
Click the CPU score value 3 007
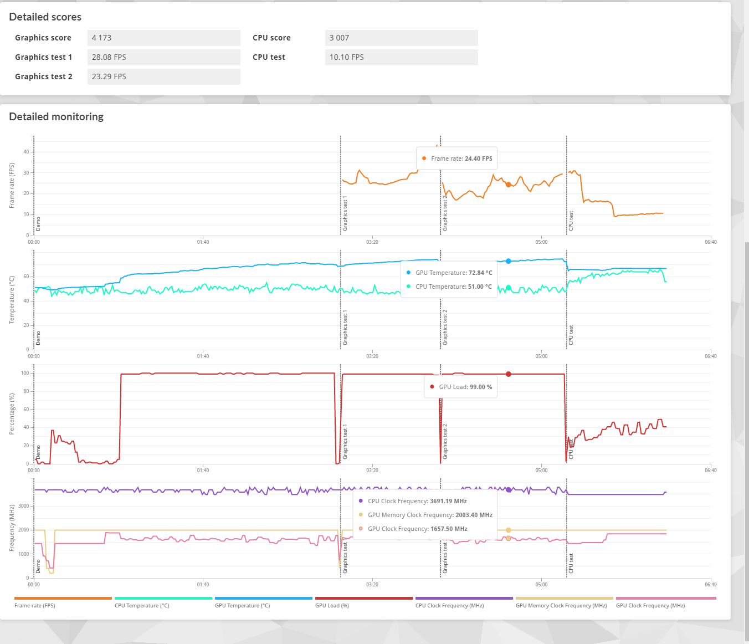(x=401, y=38)
